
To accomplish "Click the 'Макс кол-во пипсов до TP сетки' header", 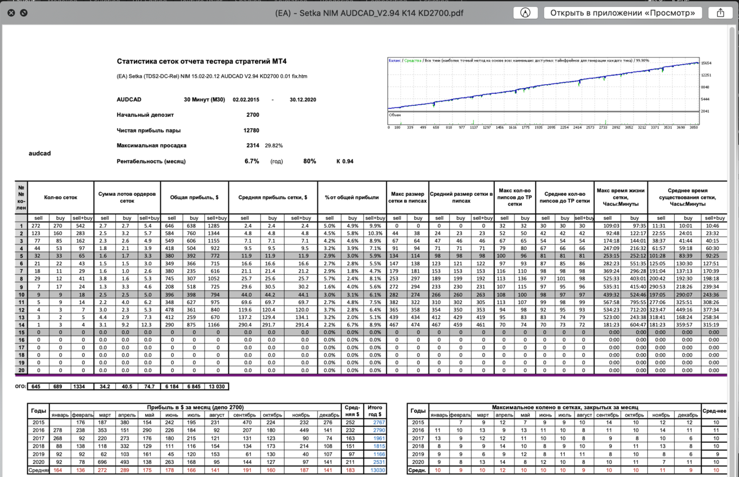I will click(x=514, y=197).
